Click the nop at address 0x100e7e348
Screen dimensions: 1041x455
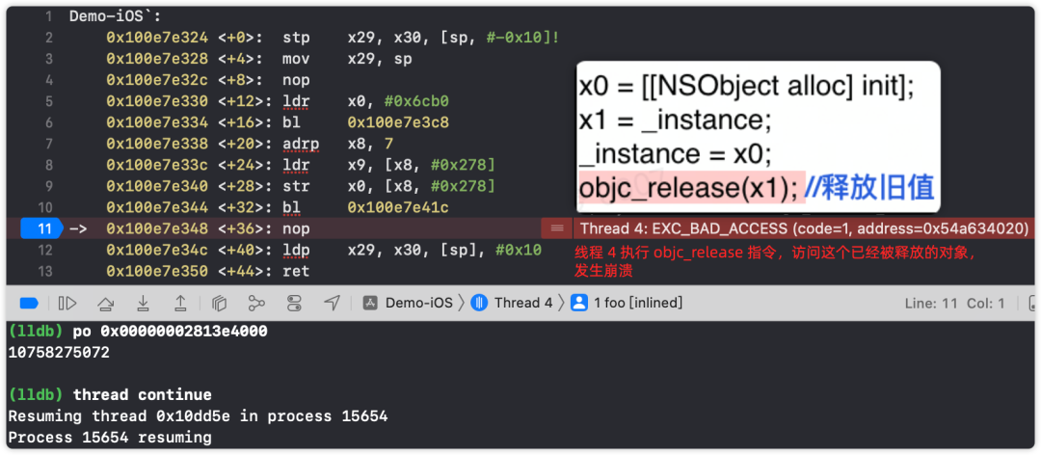coord(296,229)
